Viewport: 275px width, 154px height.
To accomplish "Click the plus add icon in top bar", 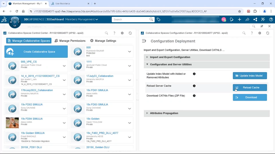I will click(239, 20).
